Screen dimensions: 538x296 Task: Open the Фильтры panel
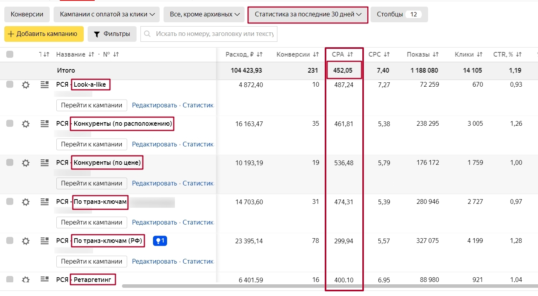coord(112,34)
